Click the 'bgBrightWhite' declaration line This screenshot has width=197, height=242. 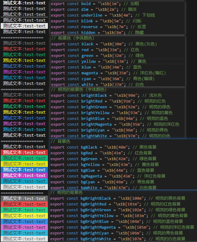click(x=118, y=239)
